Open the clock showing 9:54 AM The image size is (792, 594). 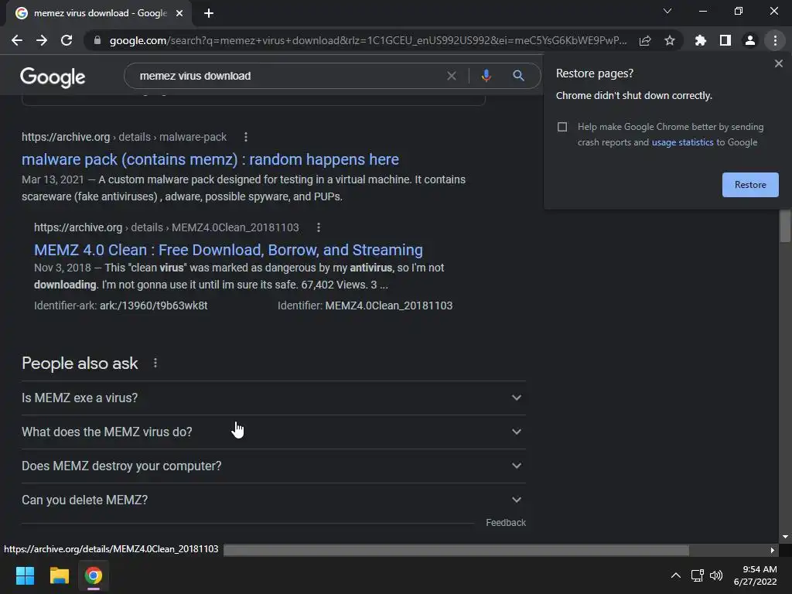tap(755, 575)
